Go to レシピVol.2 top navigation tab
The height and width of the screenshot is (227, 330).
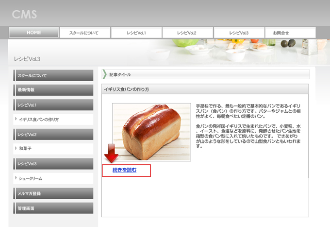(187, 33)
